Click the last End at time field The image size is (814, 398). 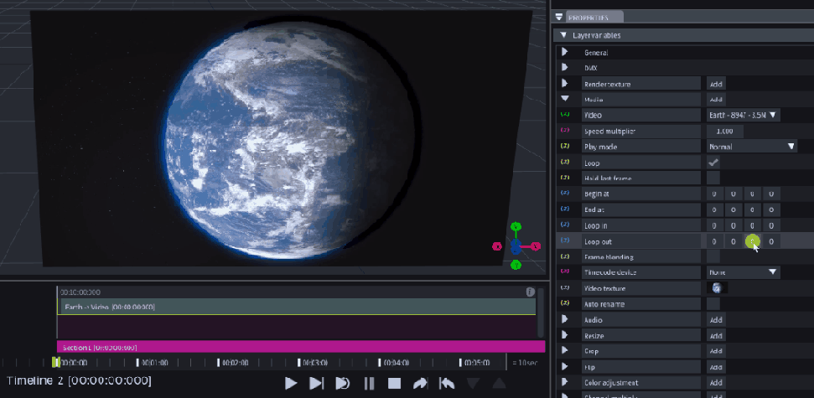[771, 209]
